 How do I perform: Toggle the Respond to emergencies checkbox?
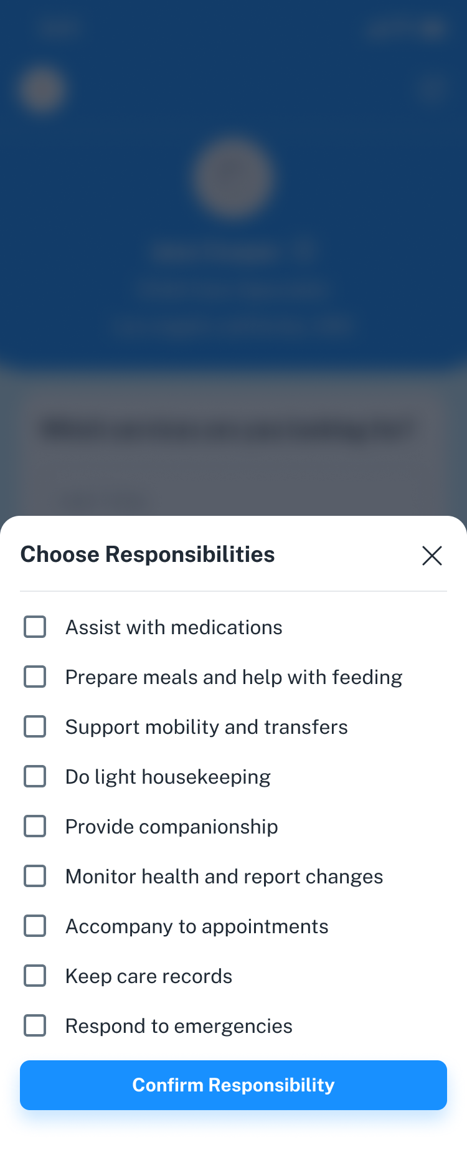click(35, 1026)
